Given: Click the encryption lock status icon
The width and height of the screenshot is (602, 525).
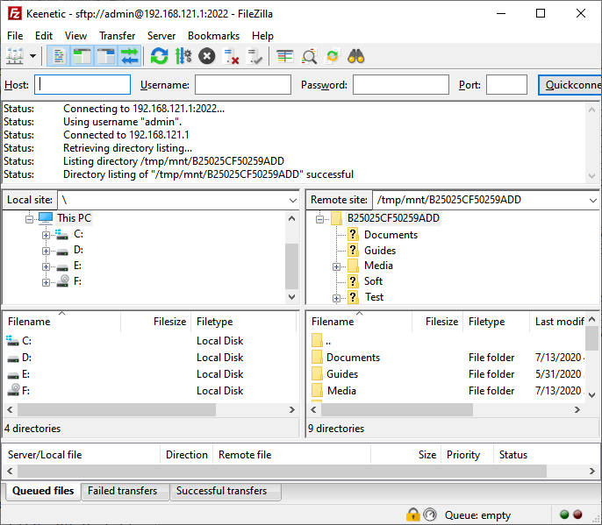Looking at the screenshot, I should point(412,514).
